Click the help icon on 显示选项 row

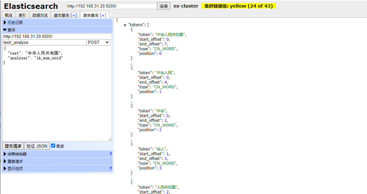(110, 168)
